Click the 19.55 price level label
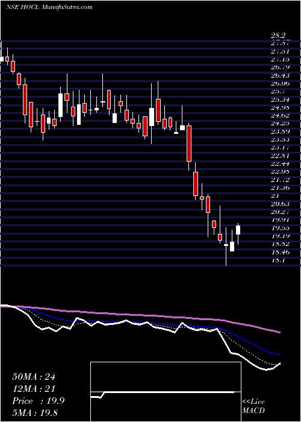Image resolution: width=301 pixels, height=422 pixels. click(280, 228)
